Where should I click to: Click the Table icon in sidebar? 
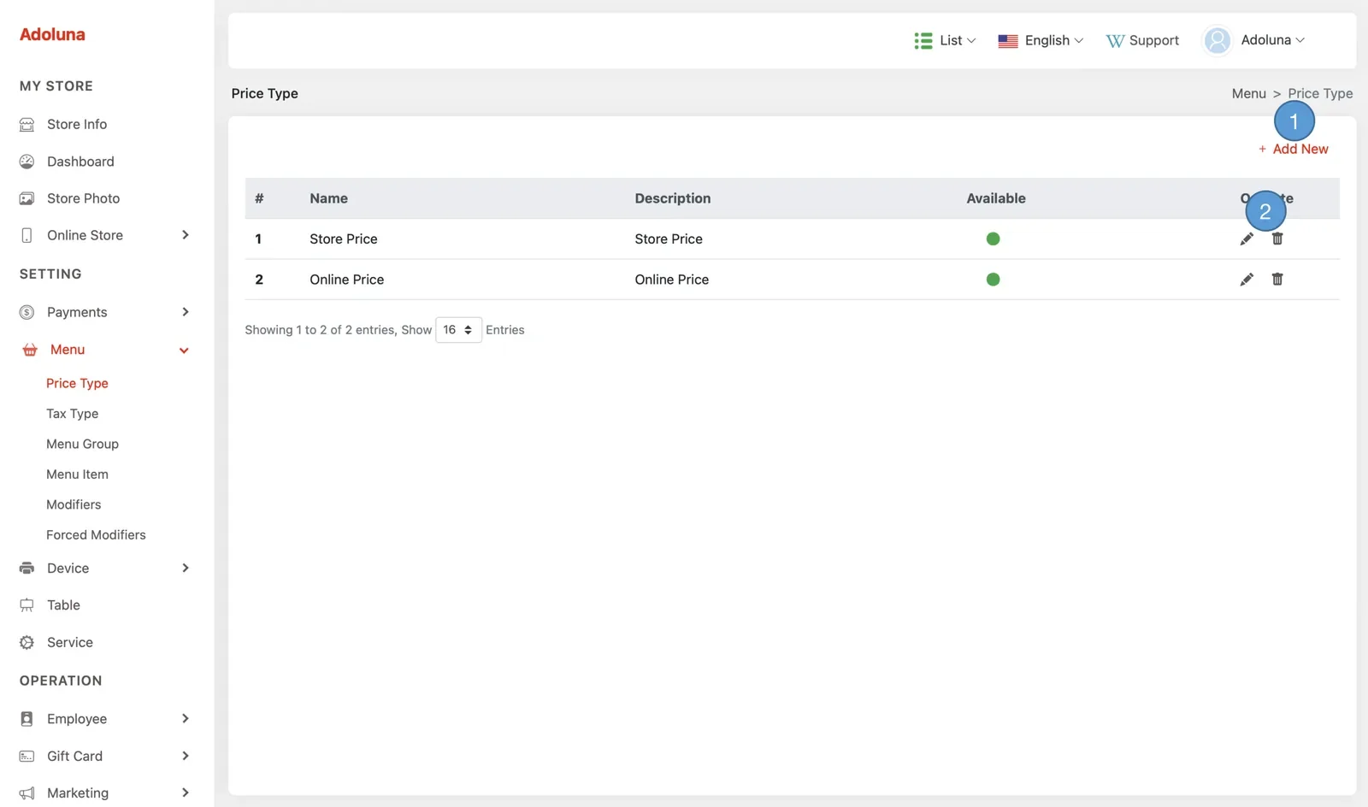pyautogui.click(x=27, y=605)
